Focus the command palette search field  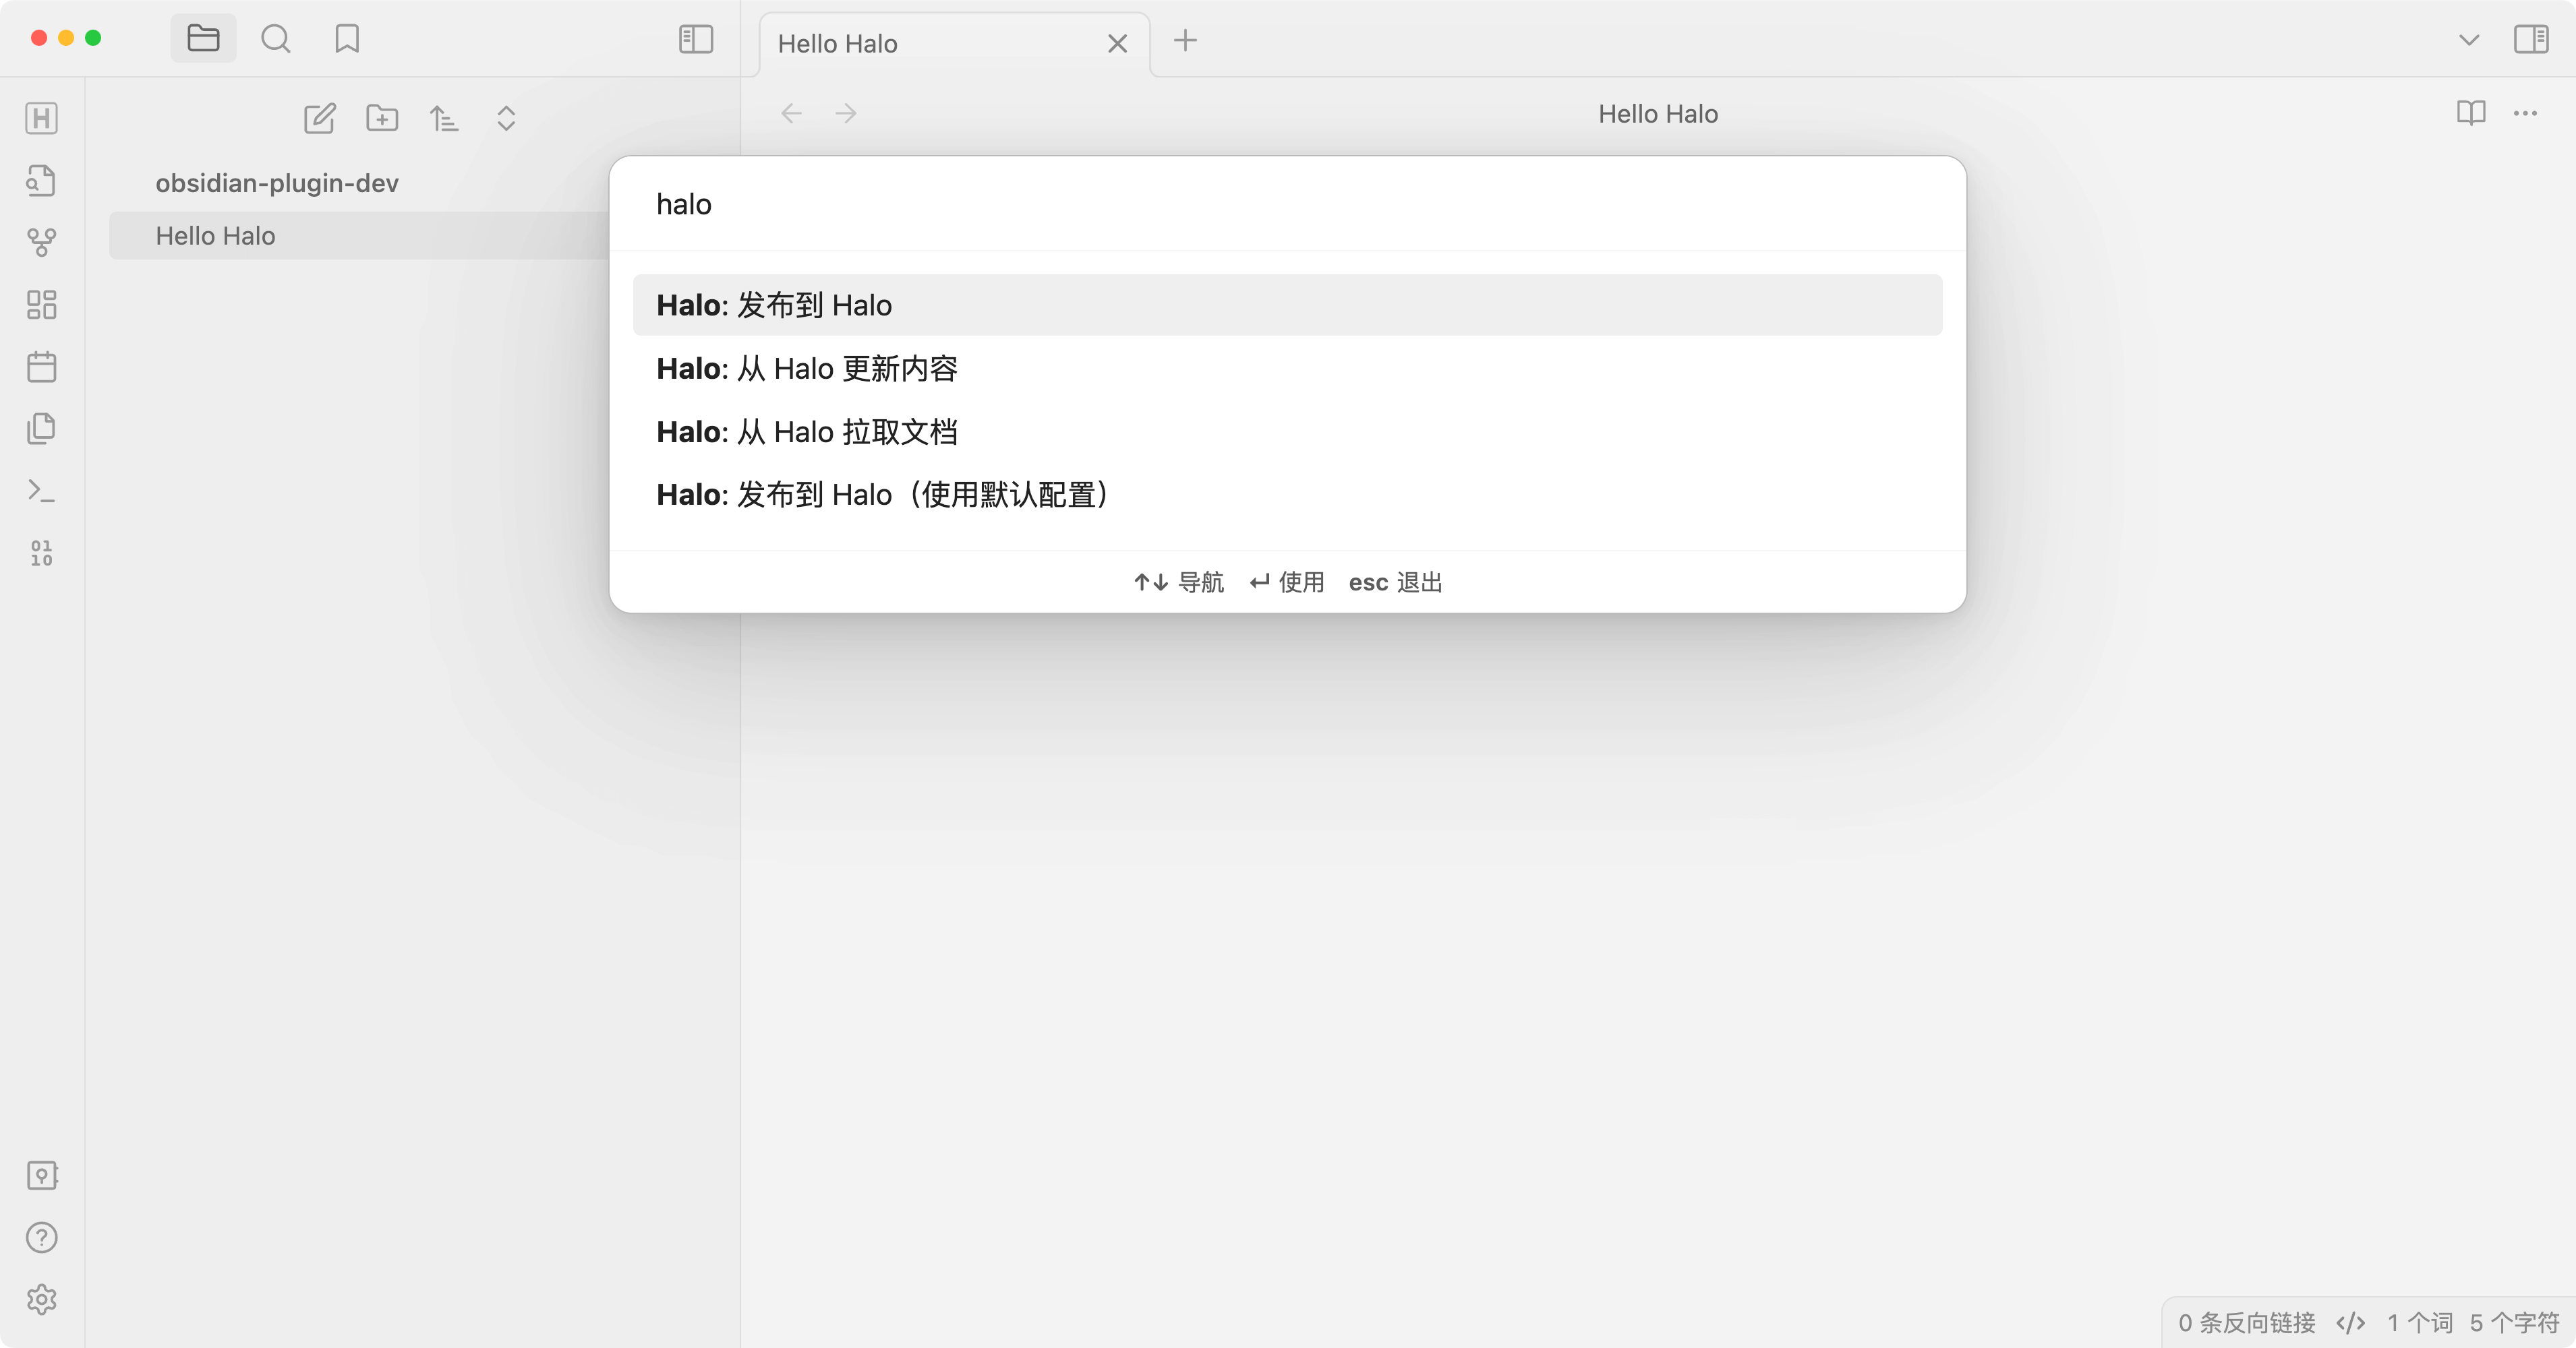pyautogui.click(x=1287, y=204)
